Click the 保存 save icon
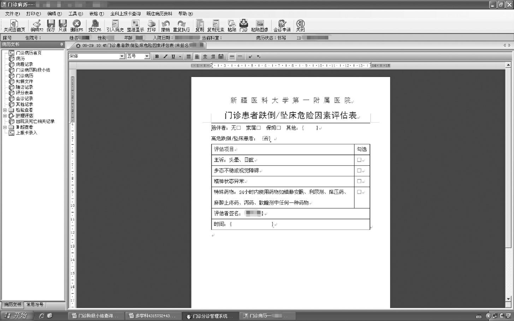This screenshot has height=321, width=514. [x=51, y=26]
